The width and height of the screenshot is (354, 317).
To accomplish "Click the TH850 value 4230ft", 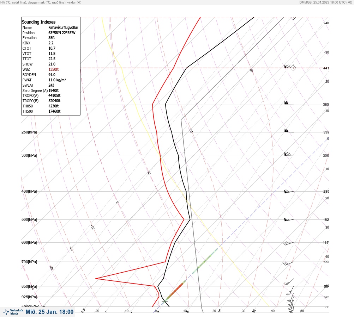I will click(x=54, y=106).
